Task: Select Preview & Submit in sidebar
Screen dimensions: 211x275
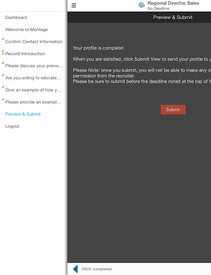Action: coord(23,114)
